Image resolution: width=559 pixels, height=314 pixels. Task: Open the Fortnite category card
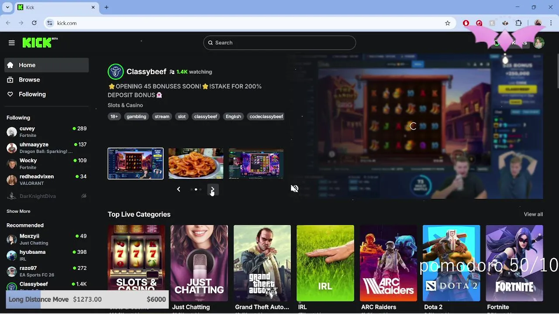514,263
